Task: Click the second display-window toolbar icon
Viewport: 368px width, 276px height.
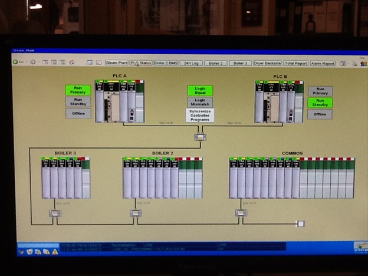Action: click(54, 62)
